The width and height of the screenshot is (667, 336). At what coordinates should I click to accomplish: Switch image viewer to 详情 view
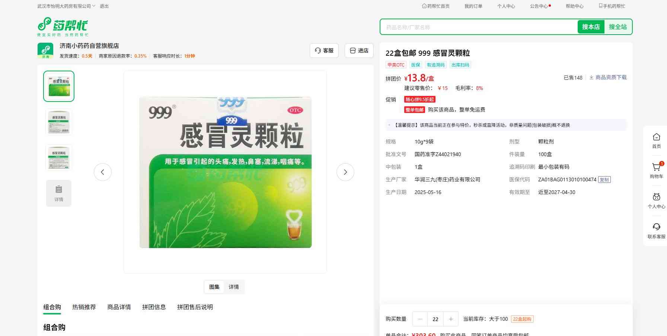tap(234, 287)
